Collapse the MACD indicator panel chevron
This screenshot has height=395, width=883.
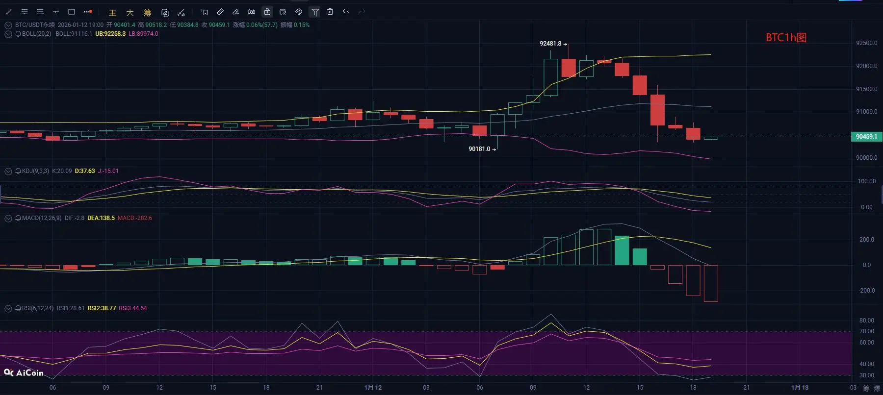tap(8, 219)
